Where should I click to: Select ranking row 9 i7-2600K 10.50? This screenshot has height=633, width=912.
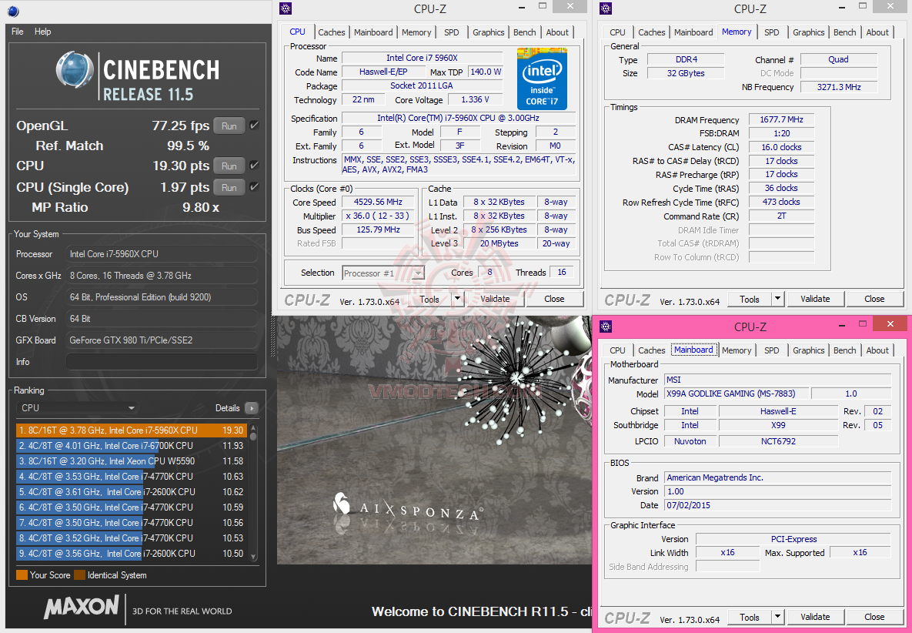pyautogui.click(x=132, y=553)
